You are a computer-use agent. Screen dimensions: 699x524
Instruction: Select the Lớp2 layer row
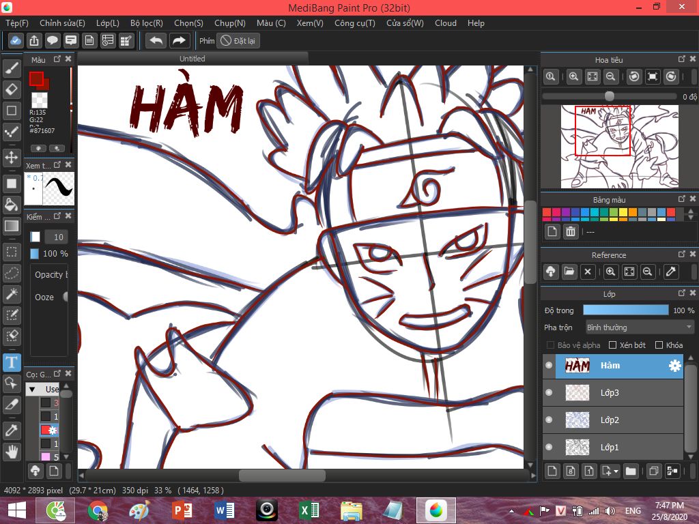[612, 420]
